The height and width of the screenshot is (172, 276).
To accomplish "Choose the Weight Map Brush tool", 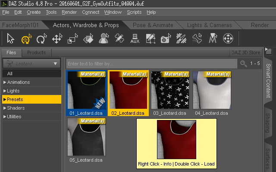I will 181,38.
